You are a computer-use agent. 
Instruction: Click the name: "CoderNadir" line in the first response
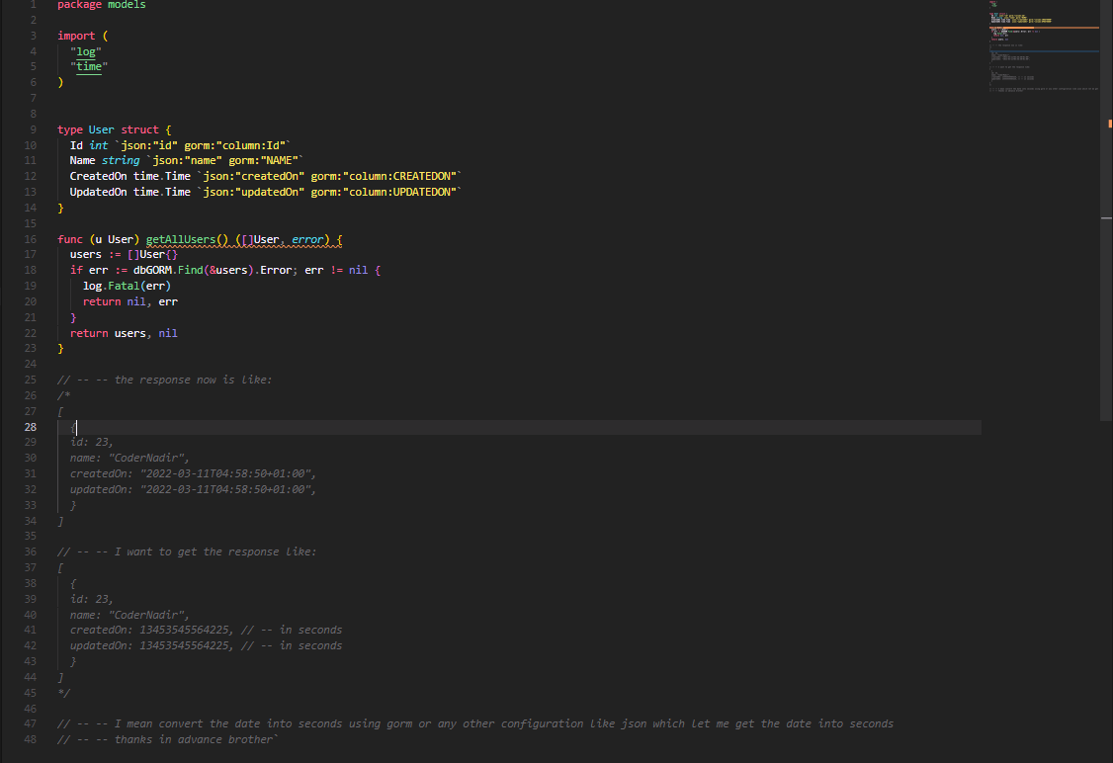pyautogui.click(x=129, y=458)
